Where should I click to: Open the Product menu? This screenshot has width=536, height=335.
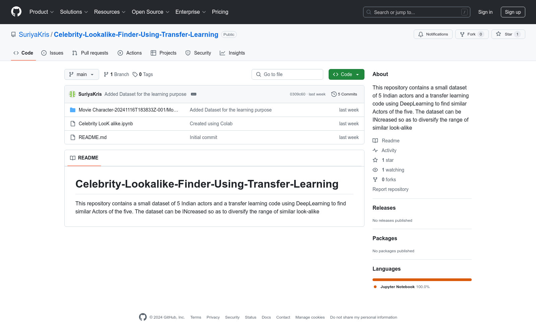coord(42,12)
